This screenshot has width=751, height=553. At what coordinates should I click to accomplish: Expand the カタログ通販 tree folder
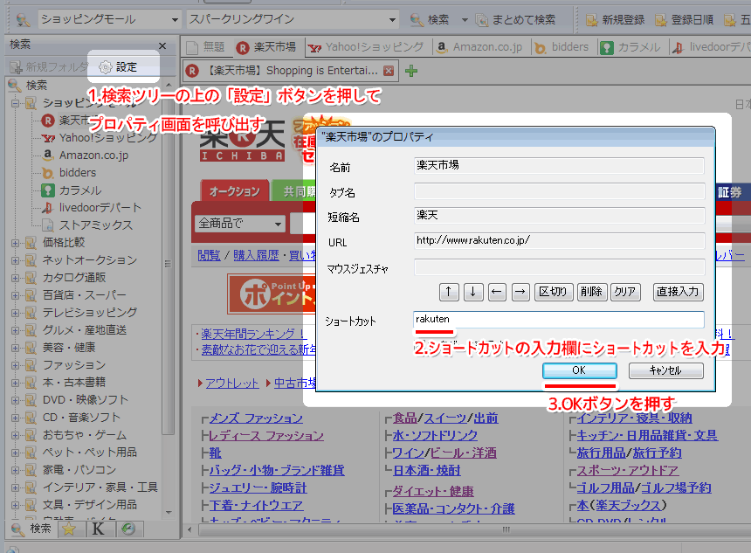(16, 278)
